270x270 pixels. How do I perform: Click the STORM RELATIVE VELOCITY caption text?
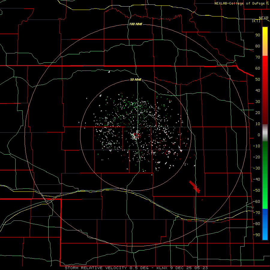pos(95,268)
